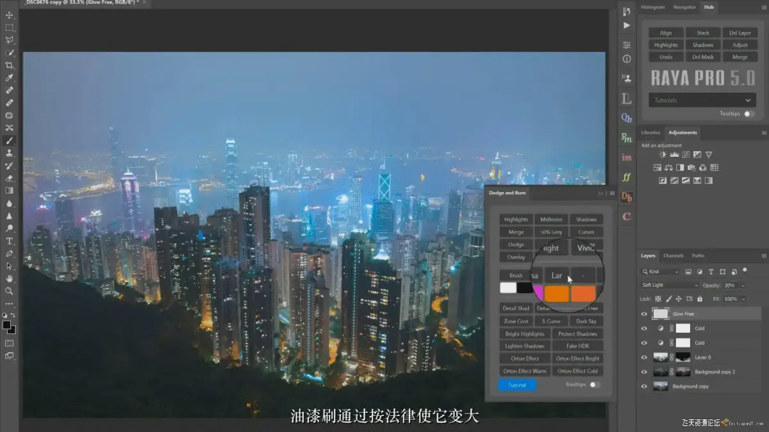Image resolution: width=769 pixels, height=432 pixels.
Task: Select the Hub tab
Action: [x=709, y=7]
